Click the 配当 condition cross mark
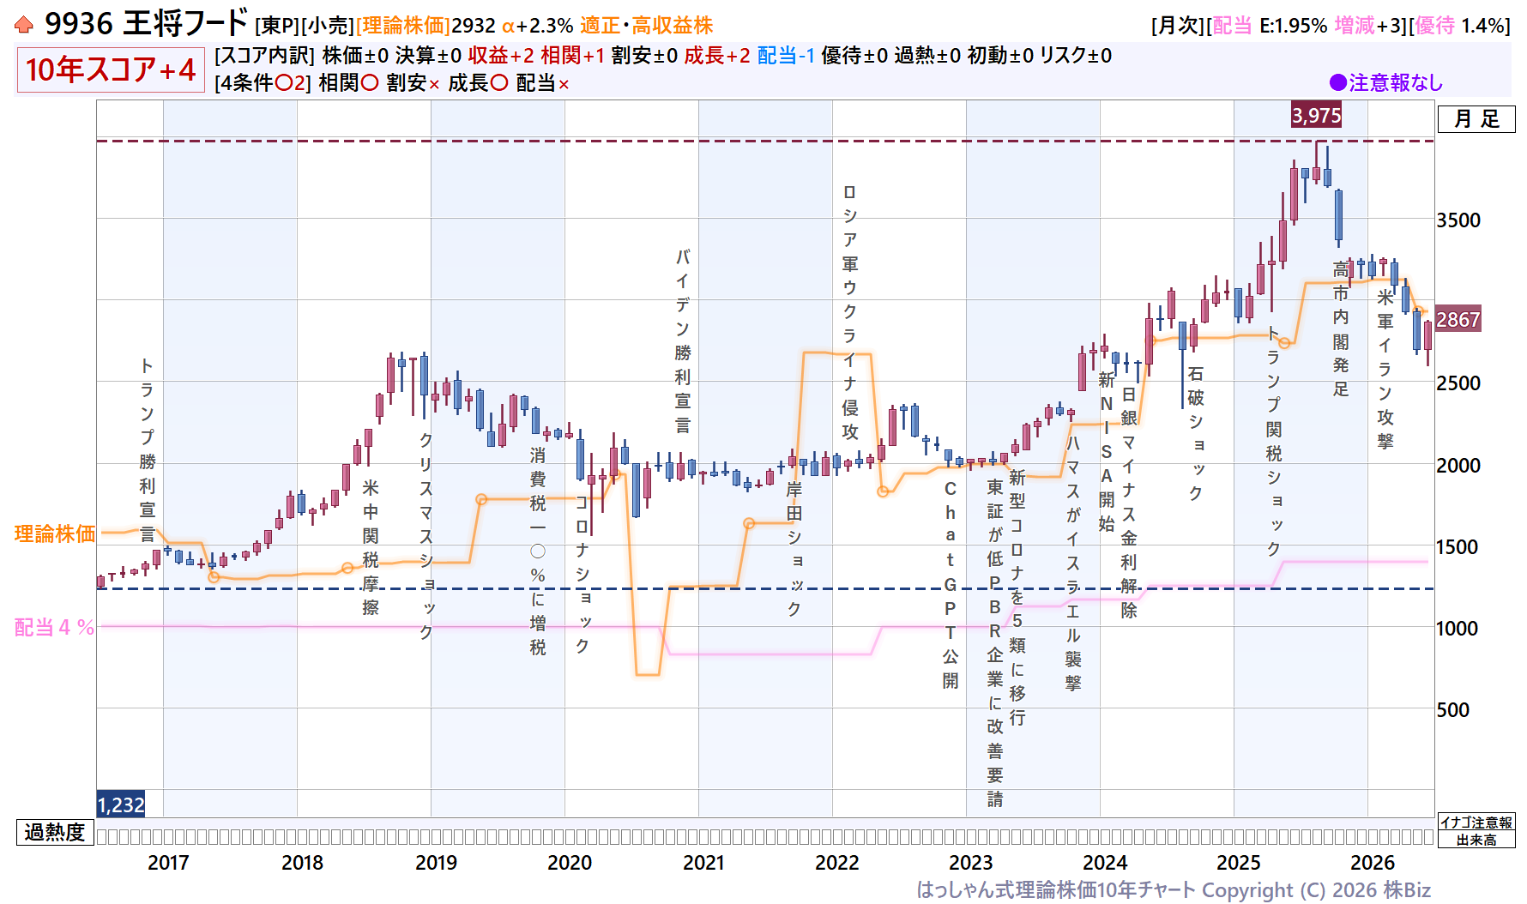1527x904 pixels. click(x=564, y=84)
